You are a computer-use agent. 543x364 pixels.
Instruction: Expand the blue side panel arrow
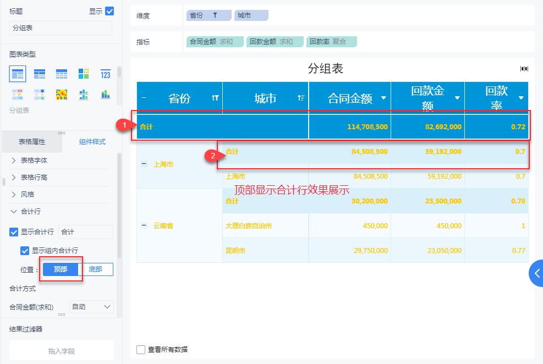pos(536,273)
